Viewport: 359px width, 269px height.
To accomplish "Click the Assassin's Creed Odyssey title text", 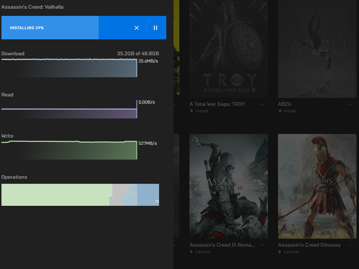I will click(309, 245).
